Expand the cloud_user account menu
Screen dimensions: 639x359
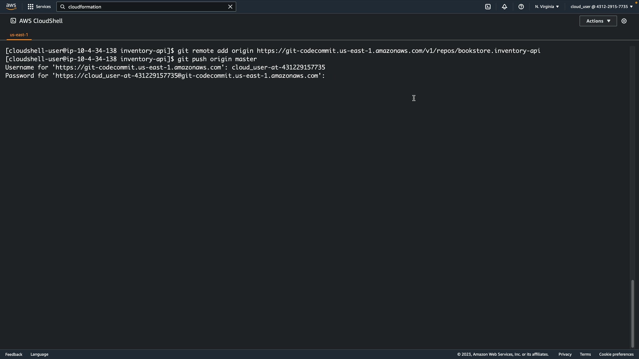click(601, 7)
